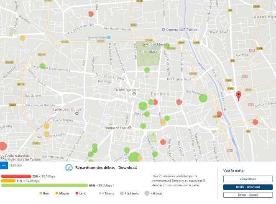Switch to the Débits - Upload map
This screenshot has width=276, height=204.
248,195
